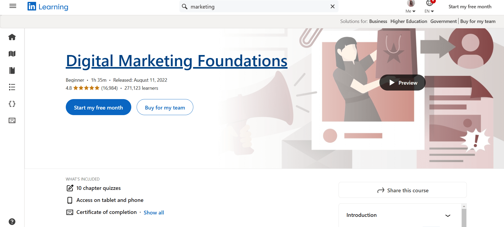Open the Me profile dropdown
The image size is (504, 227).
point(410,11)
